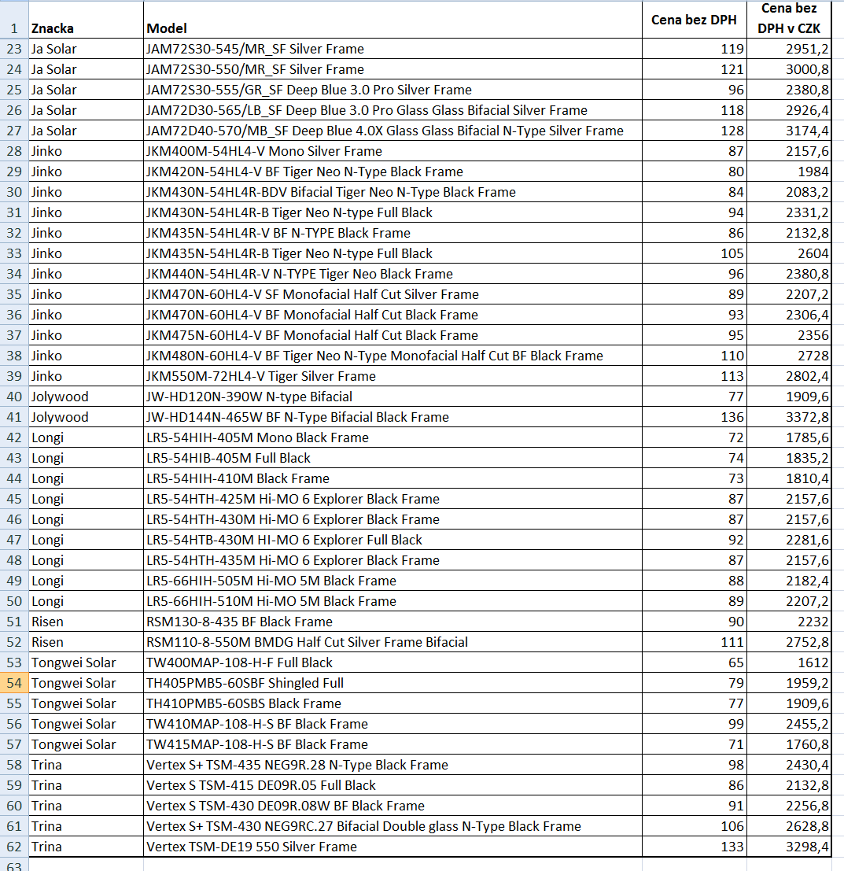This screenshot has height=871, width=844.
Task: Click cell TH405PMB5-60SBF Shingled Full
Action: pos(393,683)
